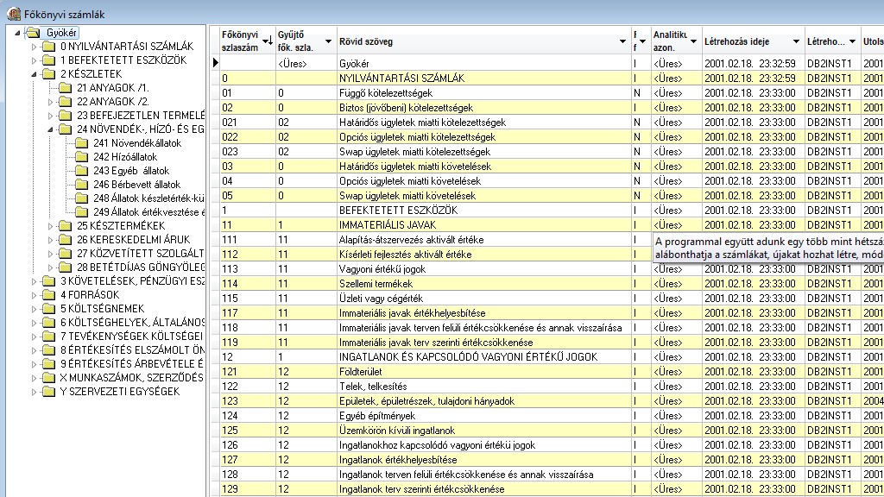The height and width of the screenshot is (497, 884).
Task: Click folder icon of 0 NYILVÁNTARTÁSI SZÁMLÁK
Action: 49,47
